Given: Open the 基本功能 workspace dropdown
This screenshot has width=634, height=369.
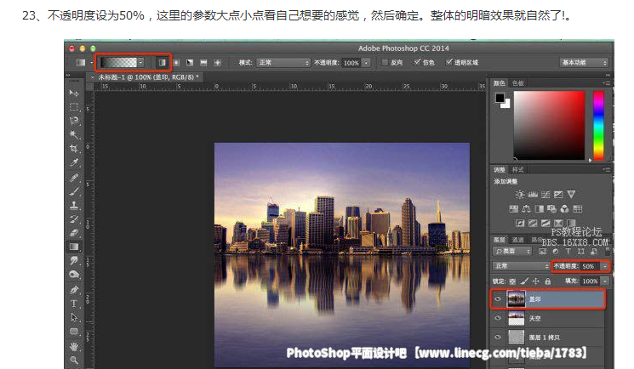Looking at the screenshot, I should point(584,63).
